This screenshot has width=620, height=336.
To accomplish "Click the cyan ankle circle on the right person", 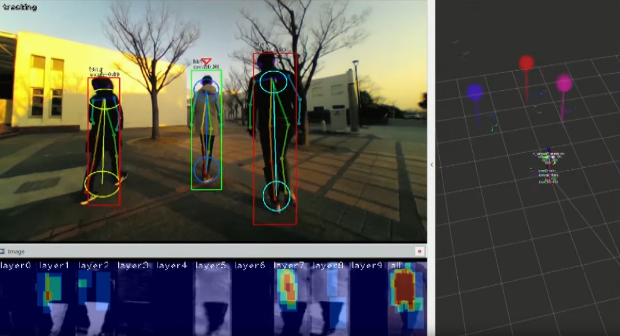I will (x=276, y=196).
